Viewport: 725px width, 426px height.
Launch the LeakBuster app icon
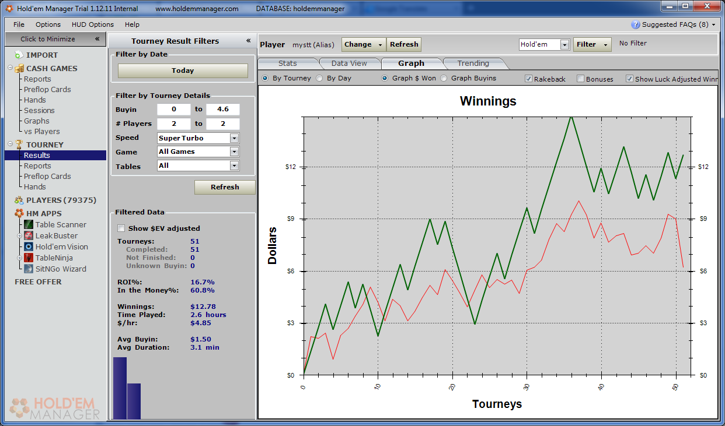(29, 236)
